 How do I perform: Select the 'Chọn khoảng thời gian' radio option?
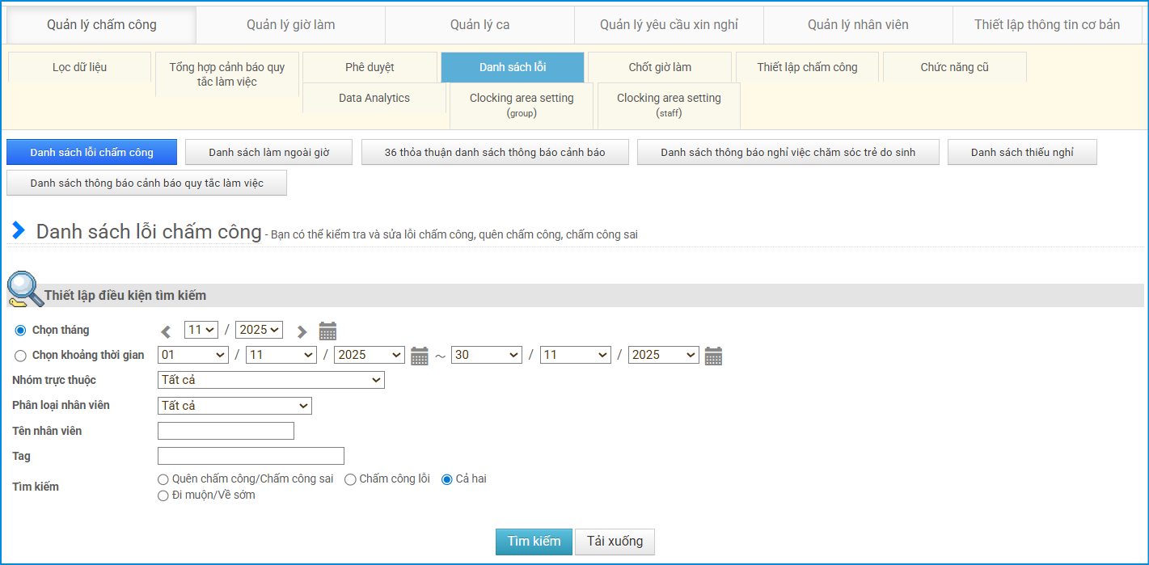(x=21, y=356)
